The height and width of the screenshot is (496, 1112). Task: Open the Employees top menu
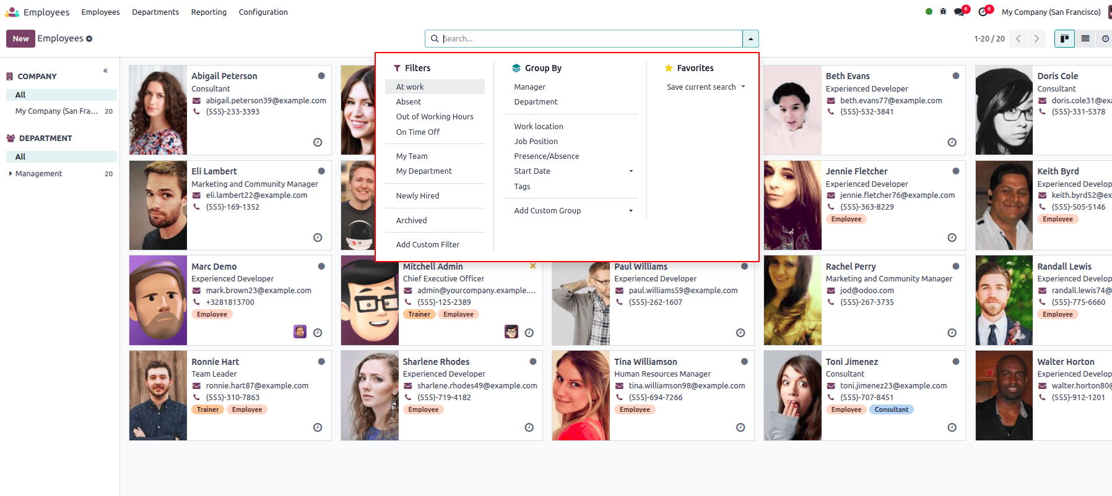(100, 12)
